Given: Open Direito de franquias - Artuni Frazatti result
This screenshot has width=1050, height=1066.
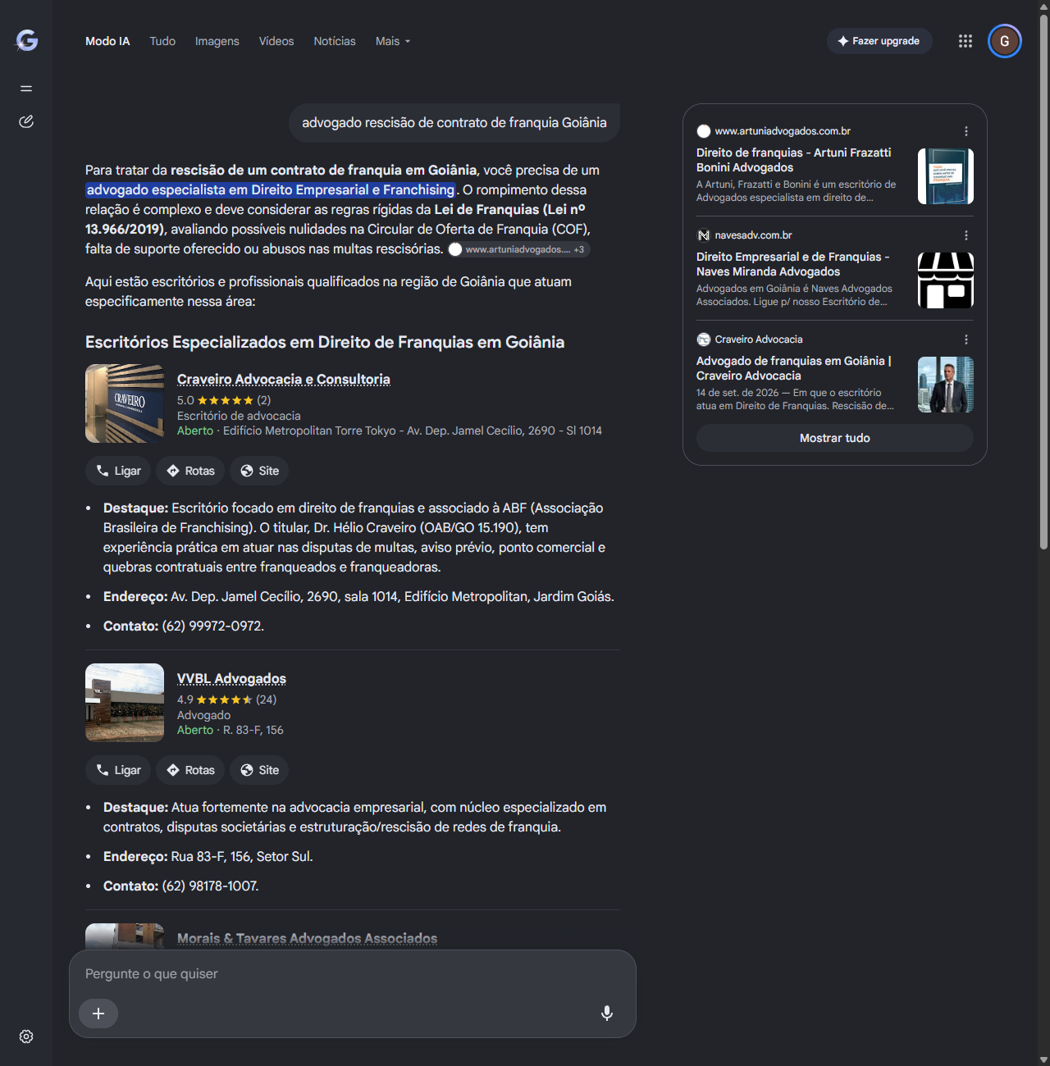Looking at the screenshot, I should (793, 160).
